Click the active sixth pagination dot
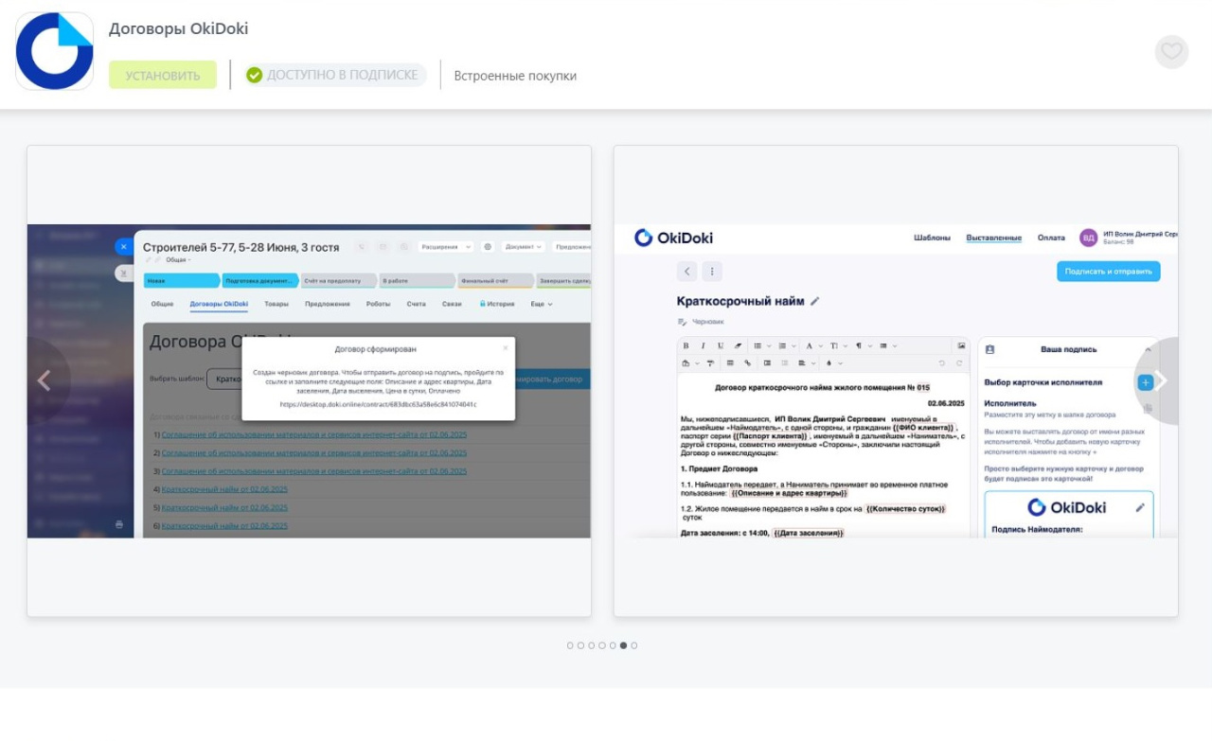This screenshot has width=1212, height=741. (623, 645)
